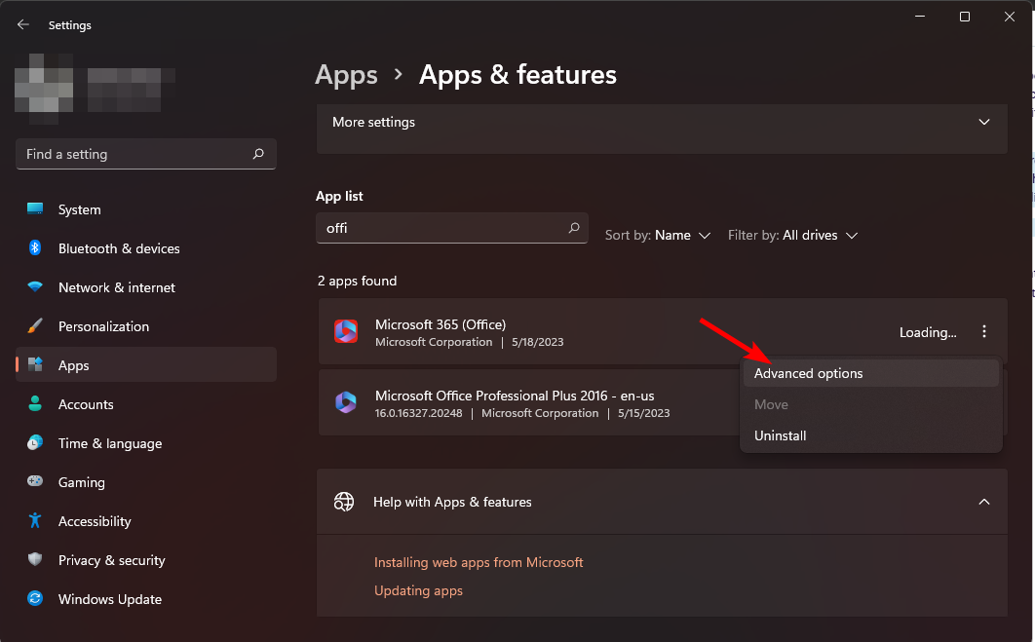Select the greyed-out Move menu entry

pyautogui.click(x=870, y=403)
